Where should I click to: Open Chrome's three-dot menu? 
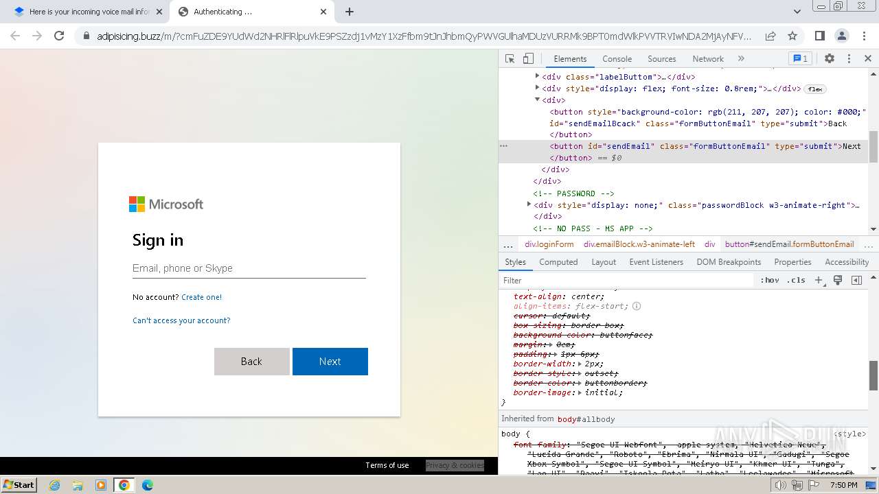tap(864, 36)
